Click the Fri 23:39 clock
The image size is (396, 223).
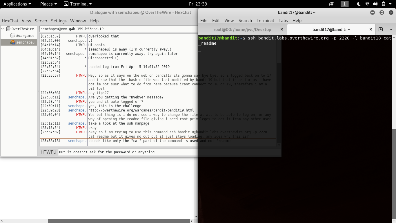198,4
